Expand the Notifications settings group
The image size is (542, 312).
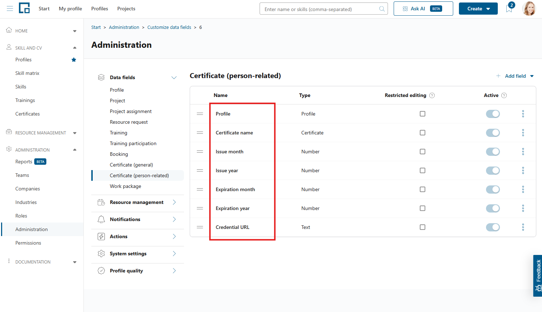click(x=138, y=219)
